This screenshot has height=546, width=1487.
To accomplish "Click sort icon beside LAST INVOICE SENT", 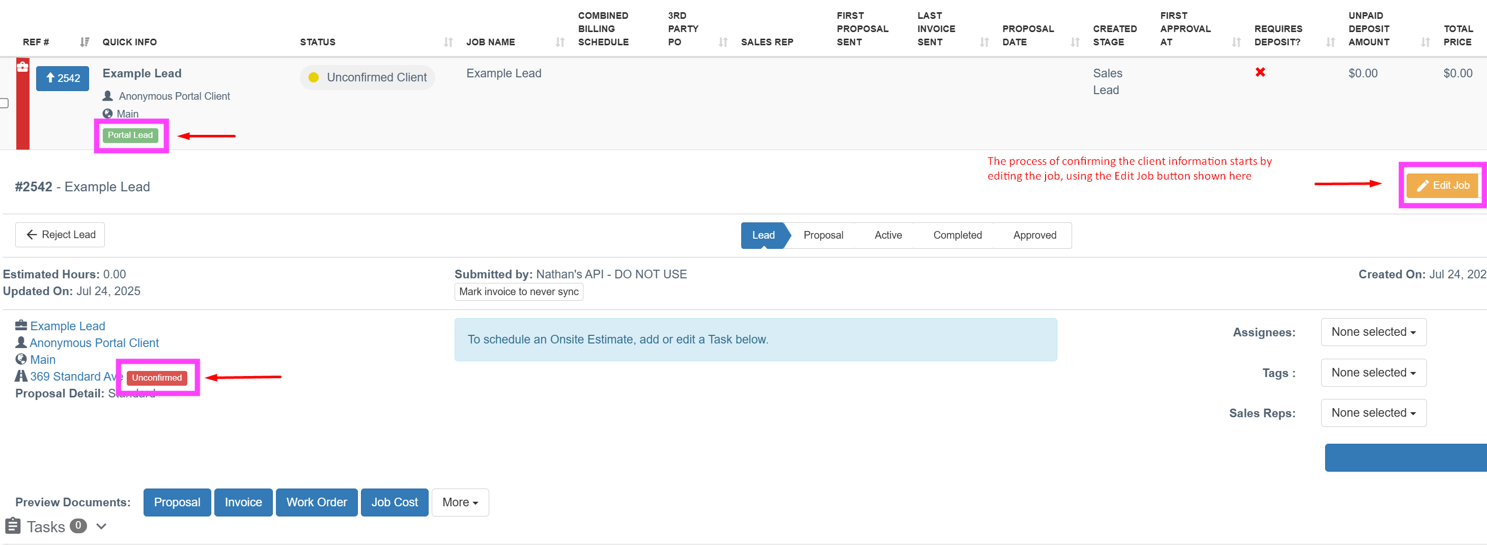I will [x=984, y=42].
